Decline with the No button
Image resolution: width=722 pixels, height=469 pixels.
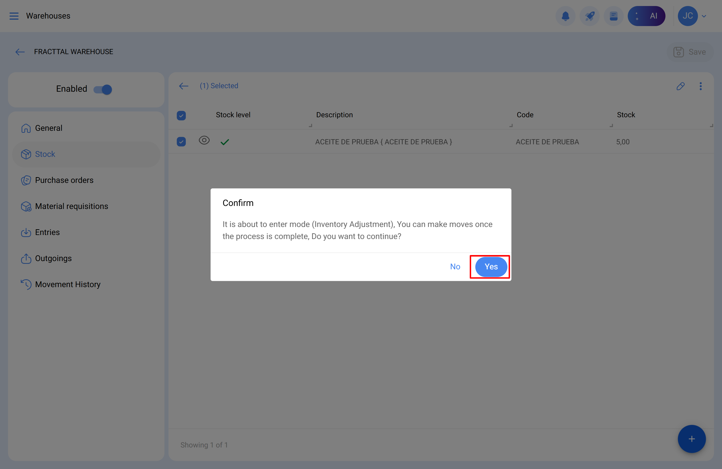pos(455,267)
